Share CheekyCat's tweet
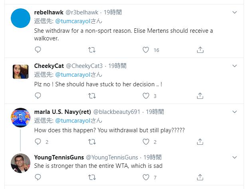Screen dimensions: 248x189 [x=200, y=96]
